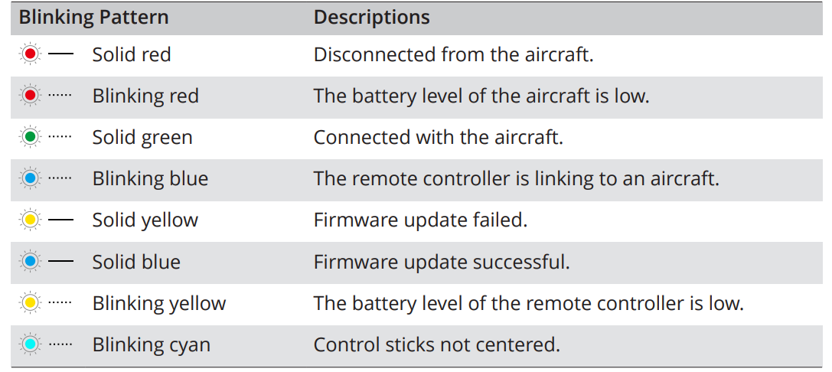Click the remote controller linking description
This screenshot has height=372, width=832.
516,179
